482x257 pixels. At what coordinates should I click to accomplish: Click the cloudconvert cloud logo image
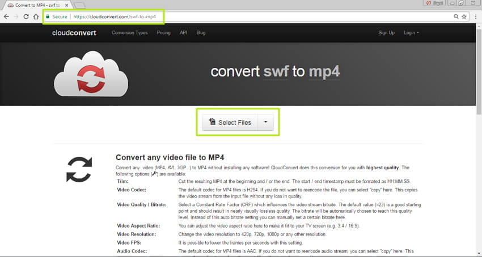91,74
